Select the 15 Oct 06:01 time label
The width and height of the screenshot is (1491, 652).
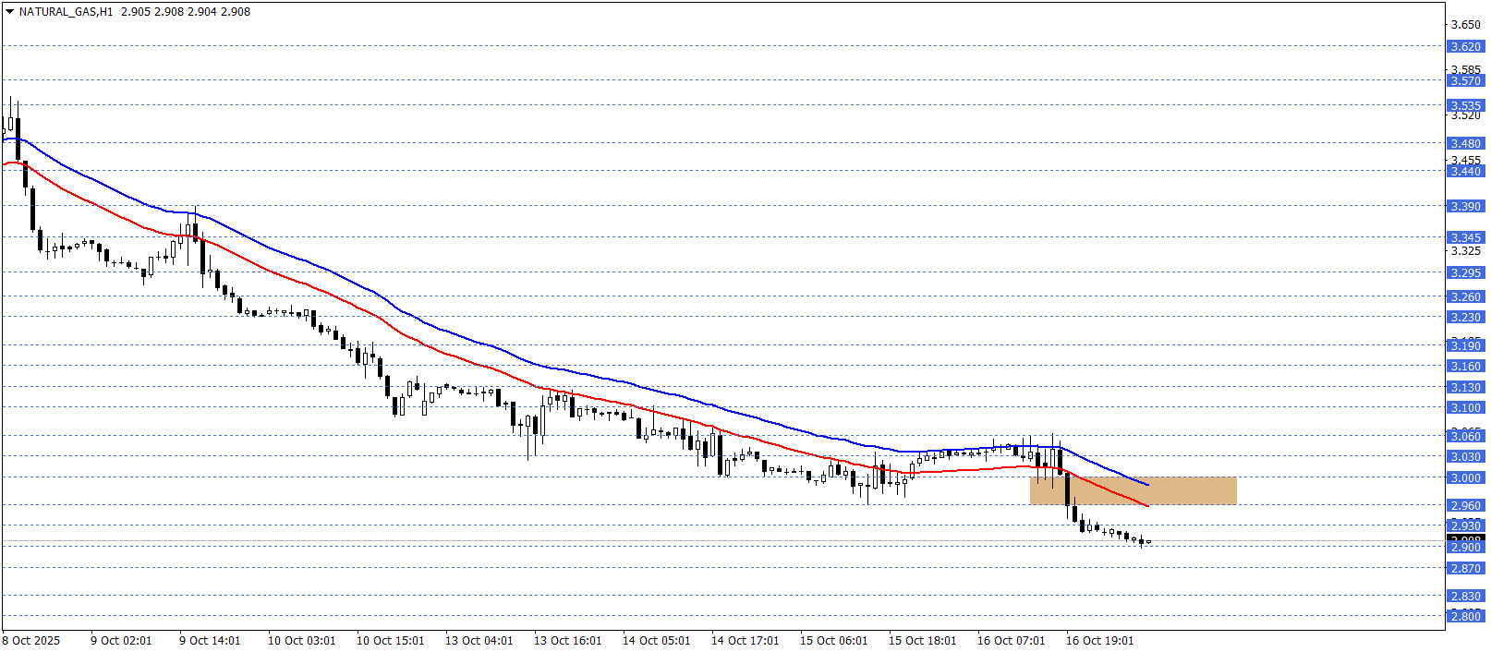tap(833, 641)
